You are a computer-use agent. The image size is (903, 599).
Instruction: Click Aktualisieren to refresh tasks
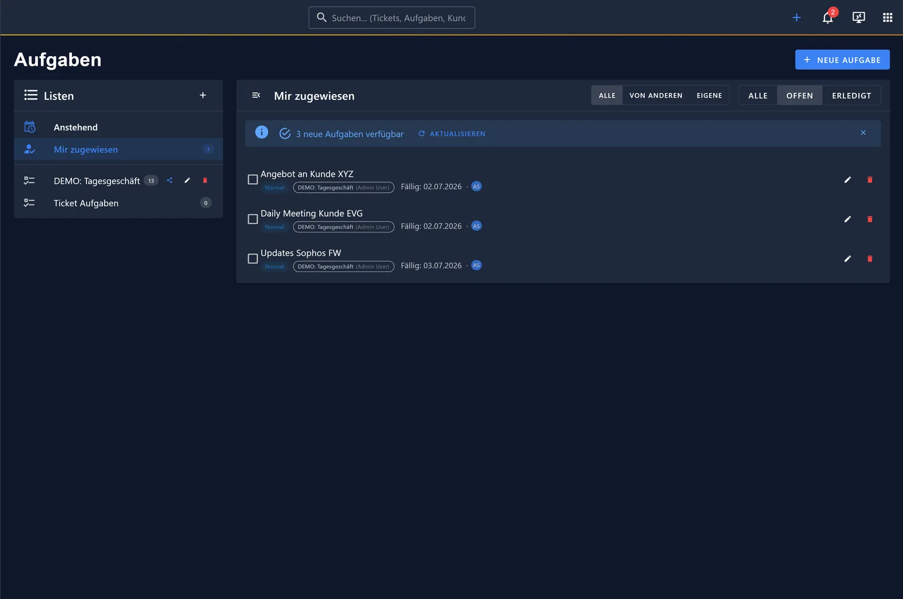tap(452, 134)
